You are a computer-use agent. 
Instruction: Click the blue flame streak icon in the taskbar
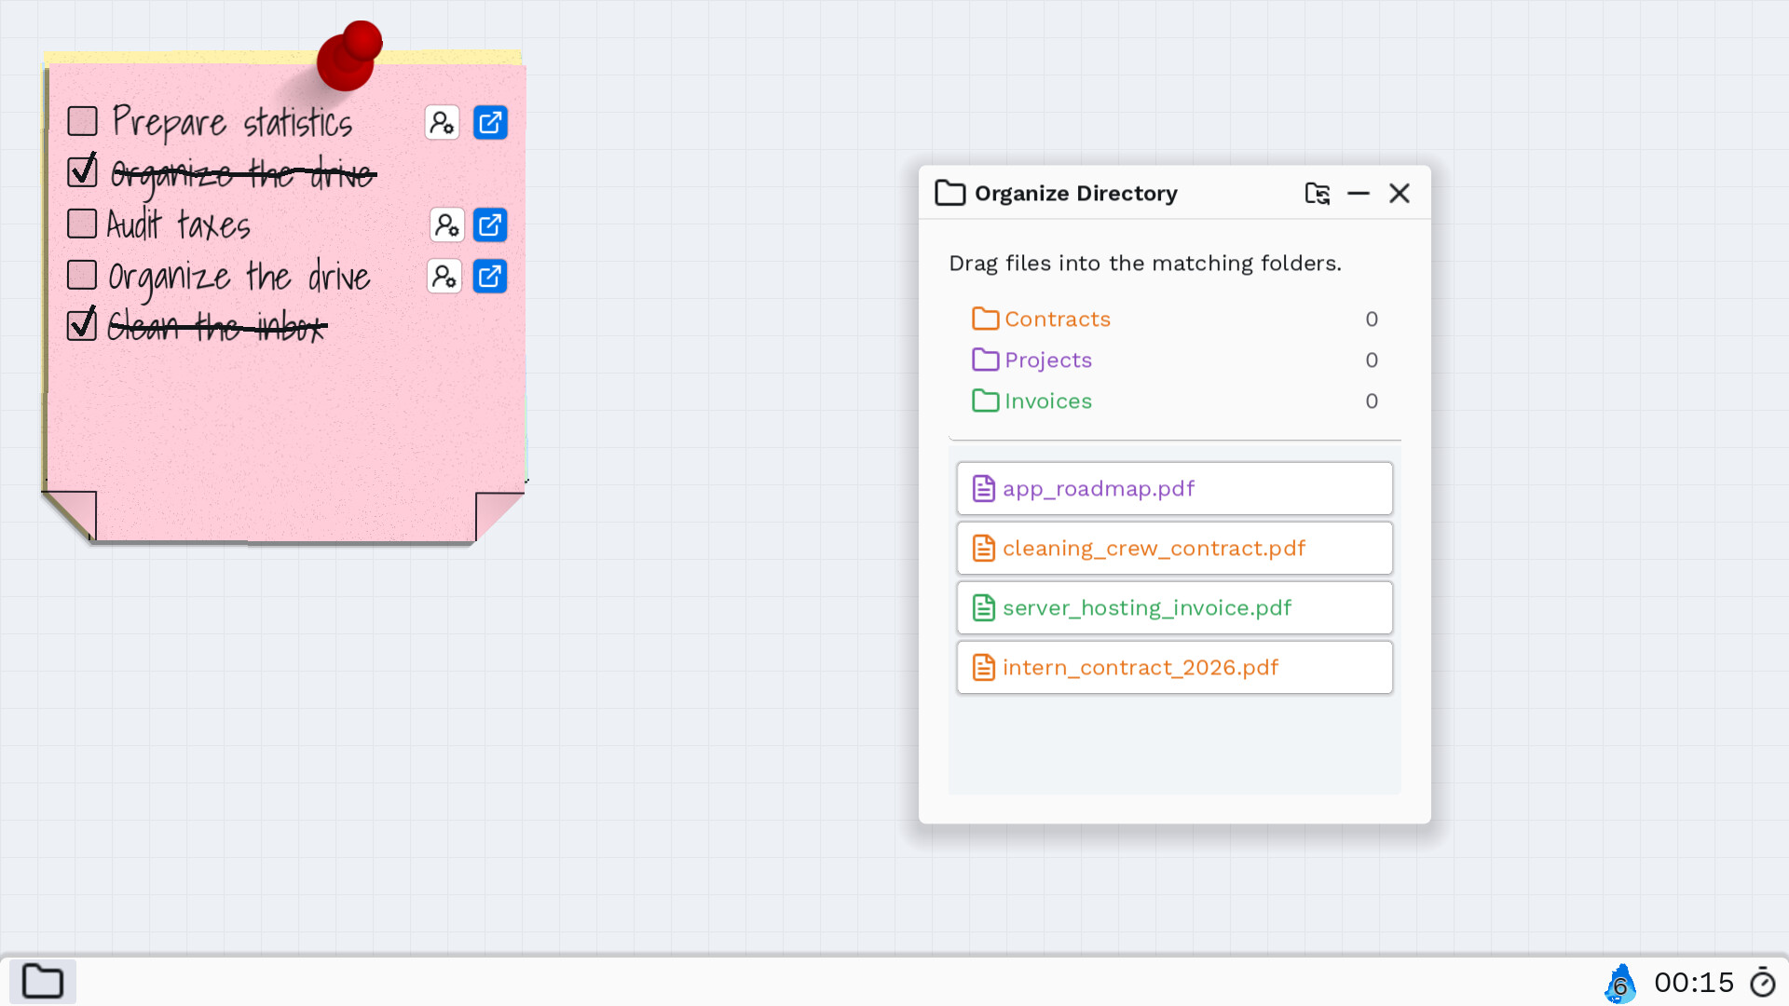(x=1620, y=983)
